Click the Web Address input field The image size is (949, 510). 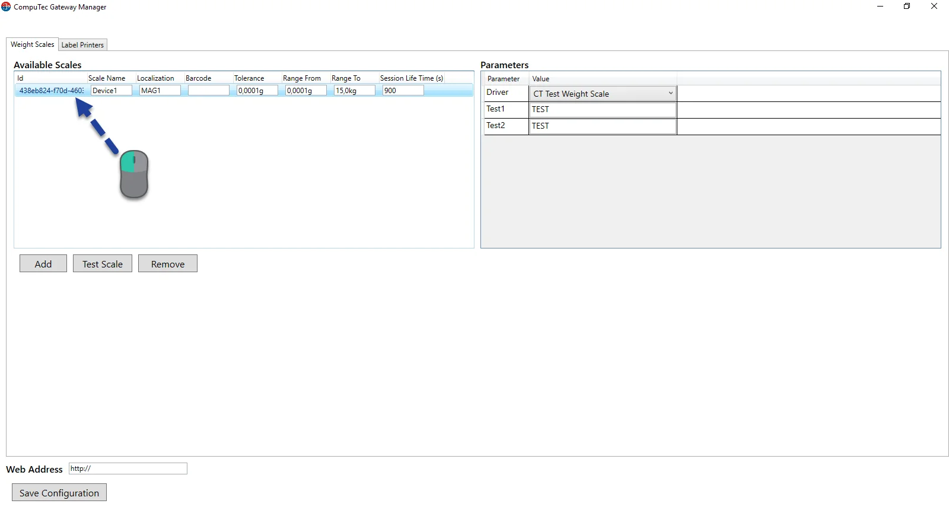[128, 468]
